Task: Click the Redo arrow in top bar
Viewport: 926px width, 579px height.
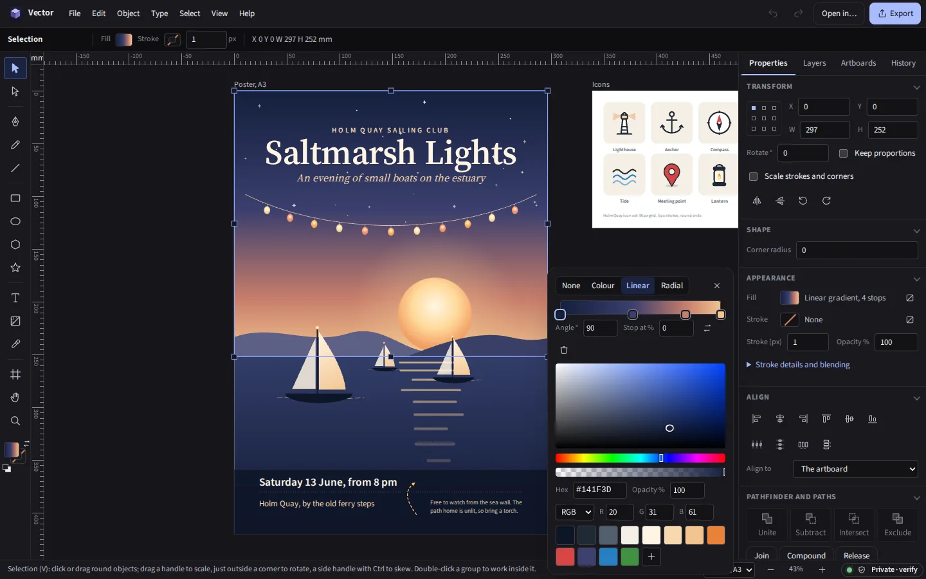Action: click(x=798, y=14)
